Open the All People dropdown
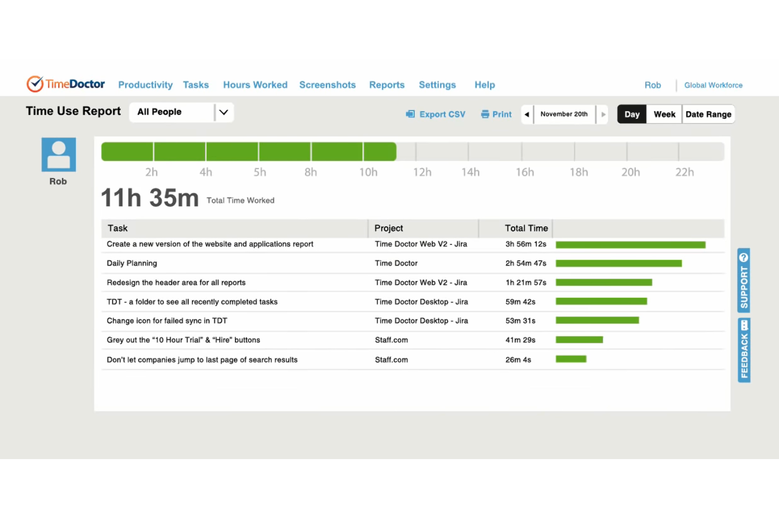 point(182,112)
